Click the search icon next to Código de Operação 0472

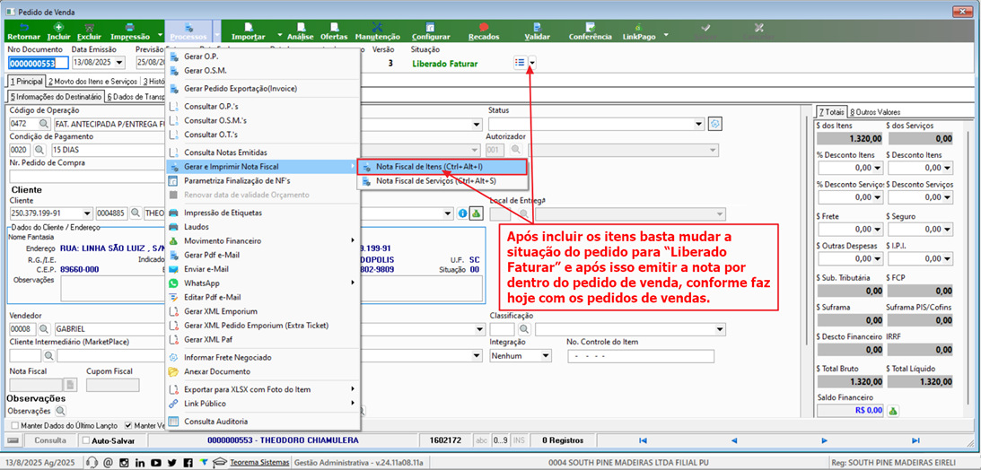(x=44, y=124)
